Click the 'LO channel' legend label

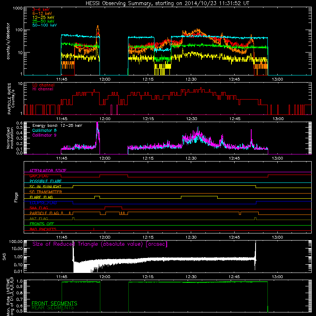[x=43, y=85]
